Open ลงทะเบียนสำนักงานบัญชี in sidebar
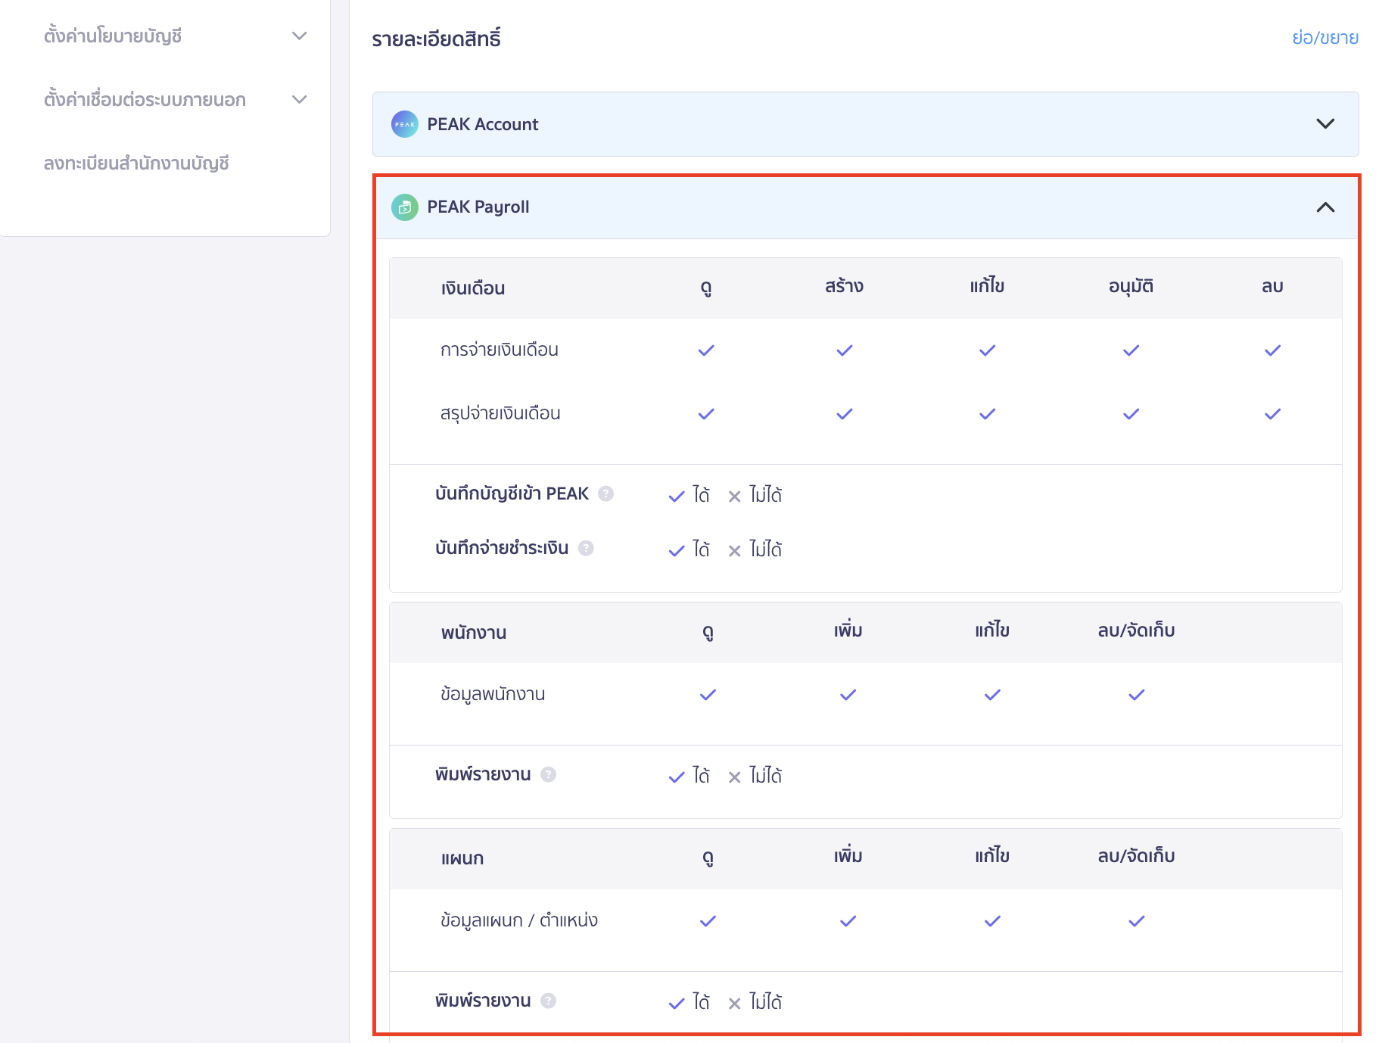The width and height of the screenshot is (1382, 1043). 136,163
